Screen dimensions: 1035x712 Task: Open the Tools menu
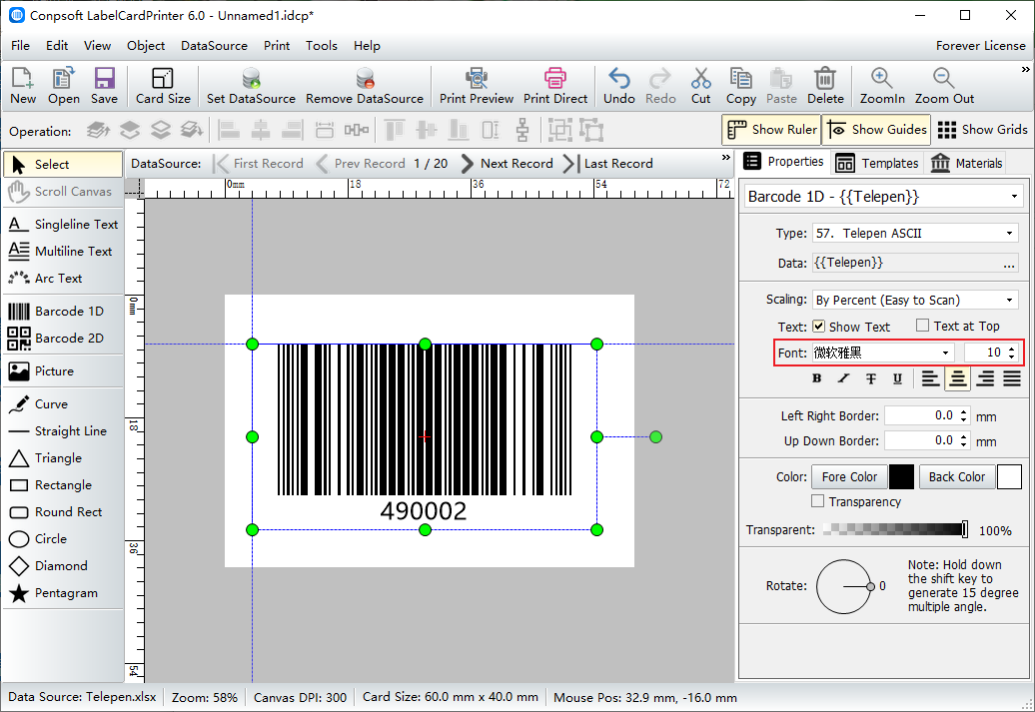[x=322, y=46]
